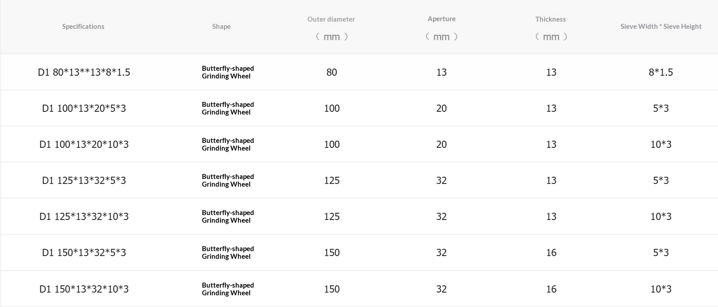Click the outer diameter value 80
This screenshot has width=718, height=307.
pos(331,72)
